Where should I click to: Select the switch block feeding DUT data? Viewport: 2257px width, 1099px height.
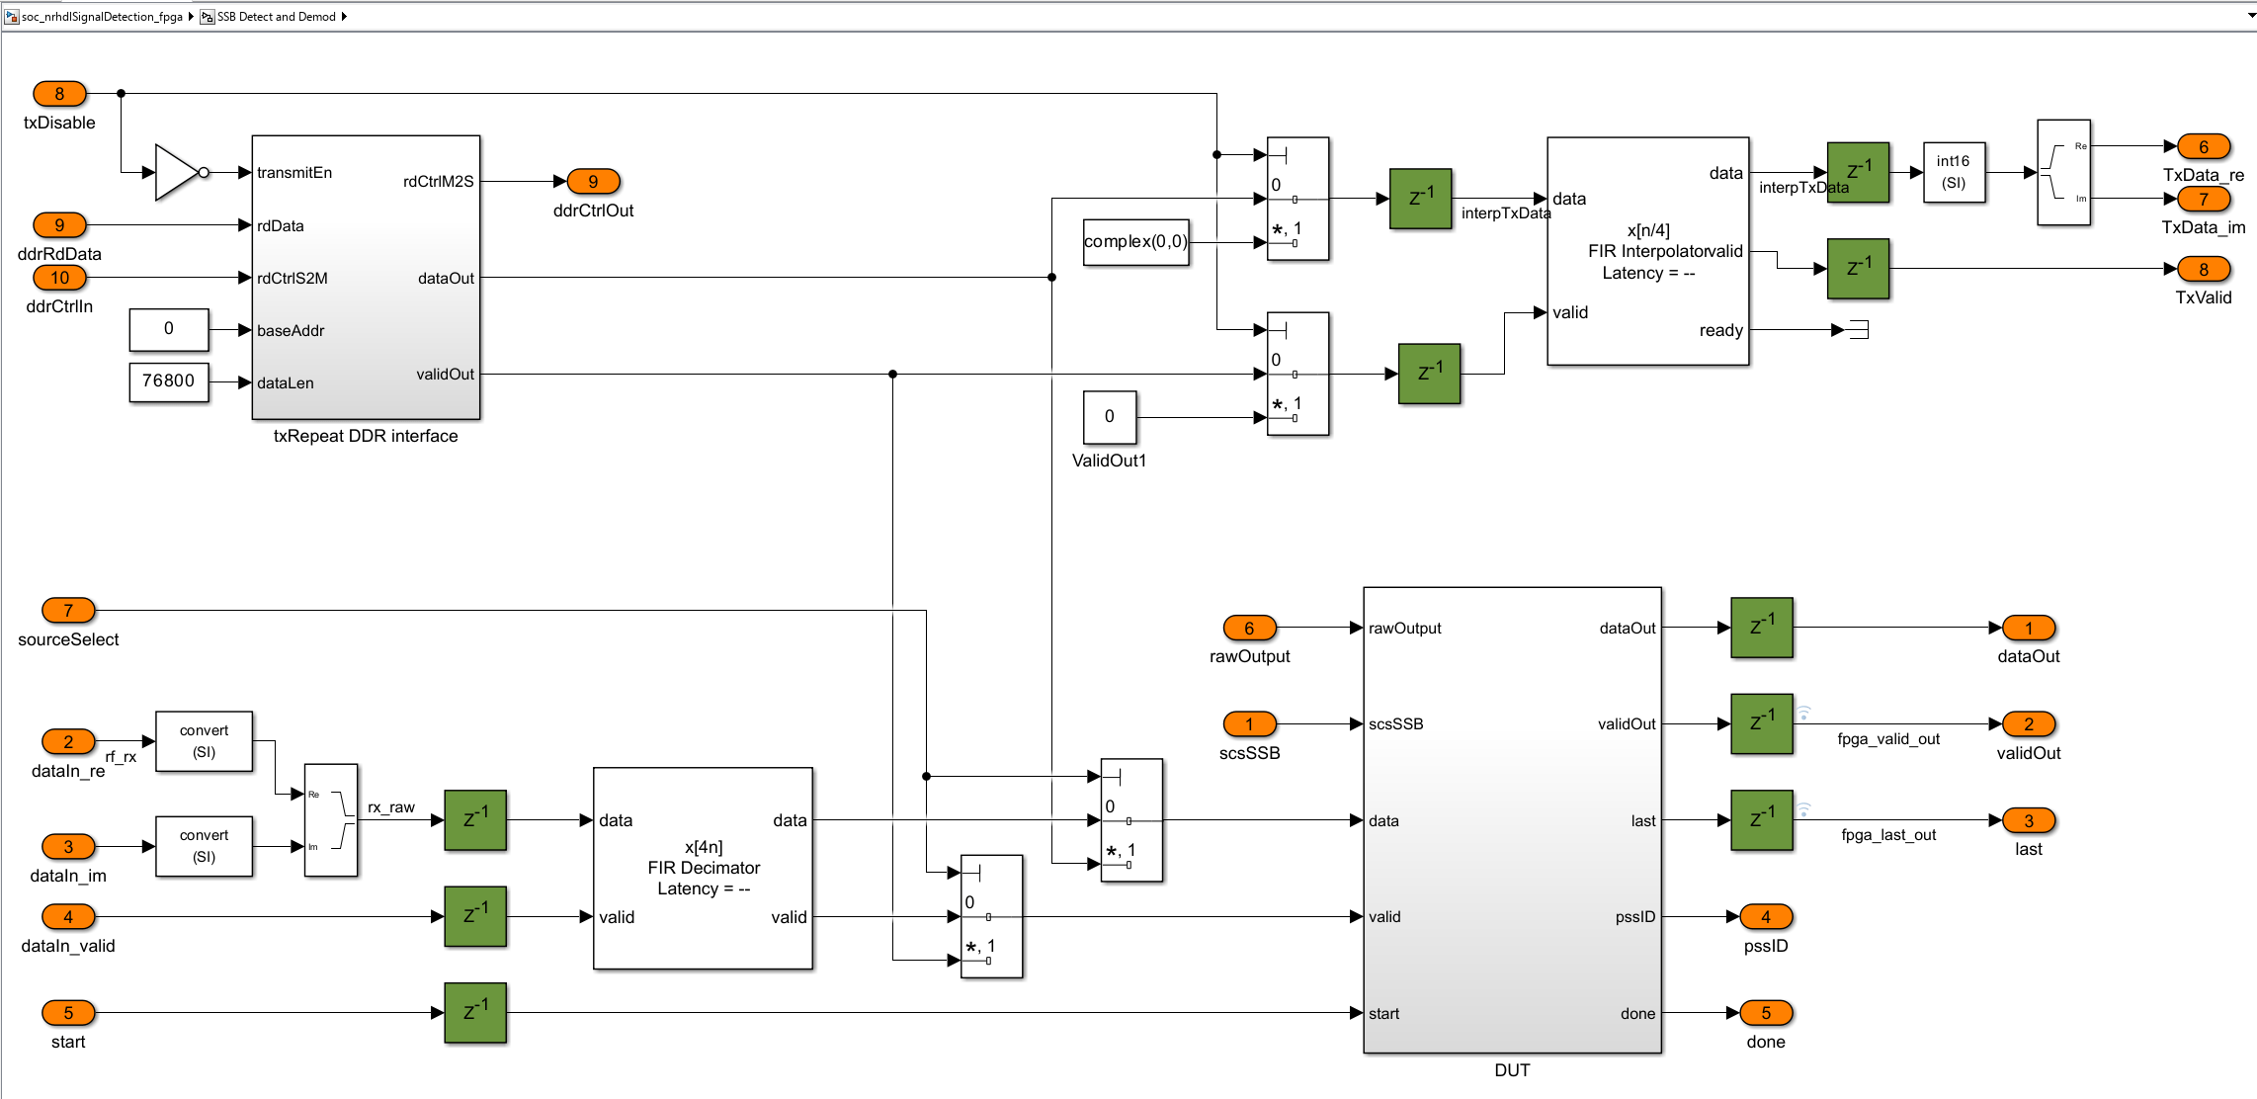coord(1131,820)
